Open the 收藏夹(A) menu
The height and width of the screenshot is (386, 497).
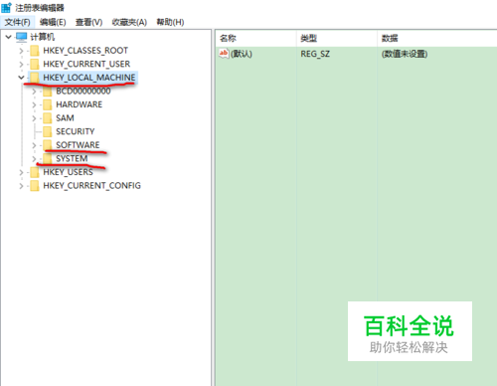pyautogui.click(x=129, y=22)
